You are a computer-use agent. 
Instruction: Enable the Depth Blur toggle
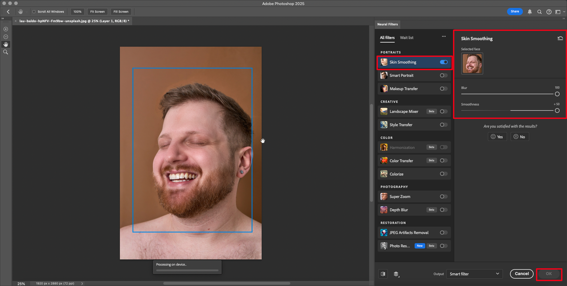click(443, 210)
